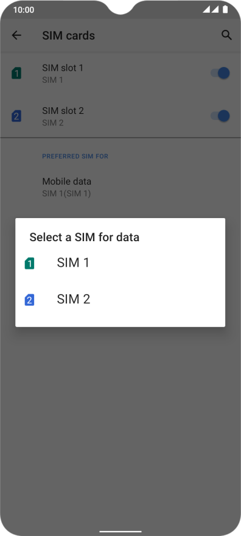Tap the SIM cards page title
This screenshot has height=536, width=241.
[69, 35]
